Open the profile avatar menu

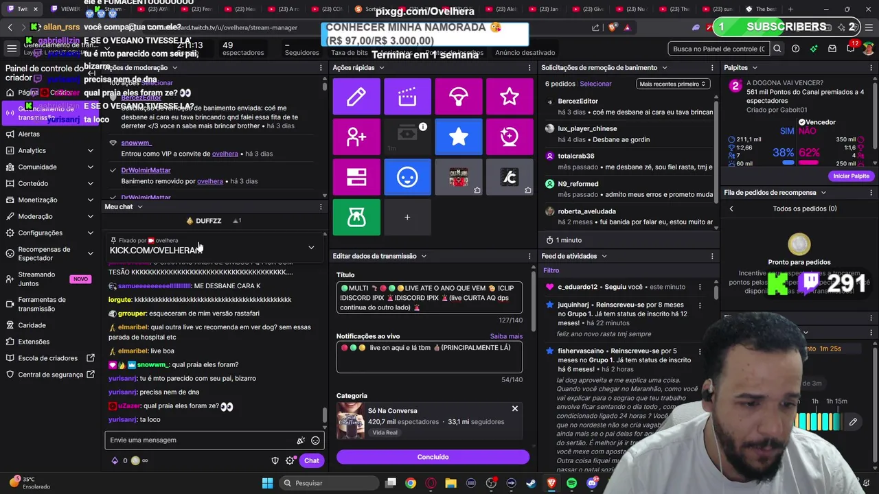[x=869, y=49]
